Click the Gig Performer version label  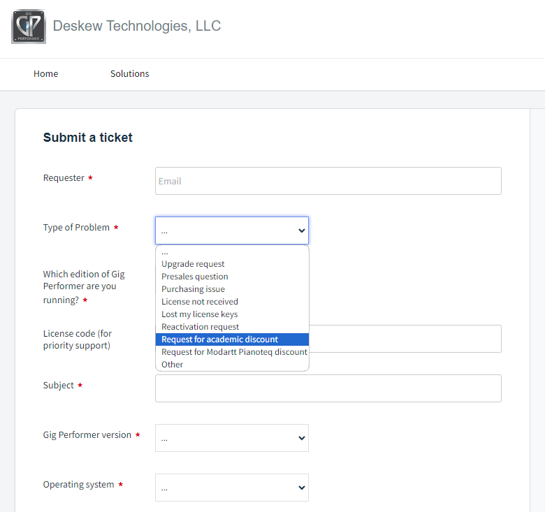pyautogui.click(x=87, y=435)
